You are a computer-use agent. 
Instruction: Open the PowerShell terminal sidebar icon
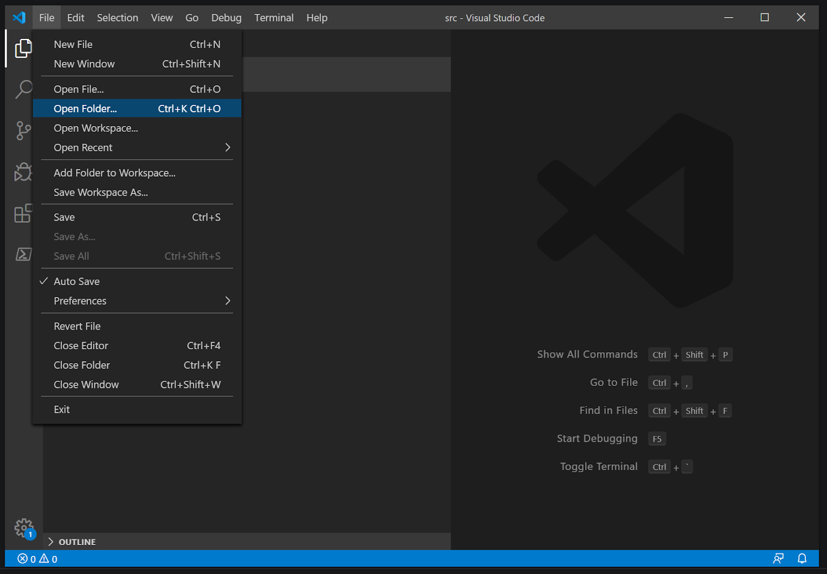(x=22, y=254)
